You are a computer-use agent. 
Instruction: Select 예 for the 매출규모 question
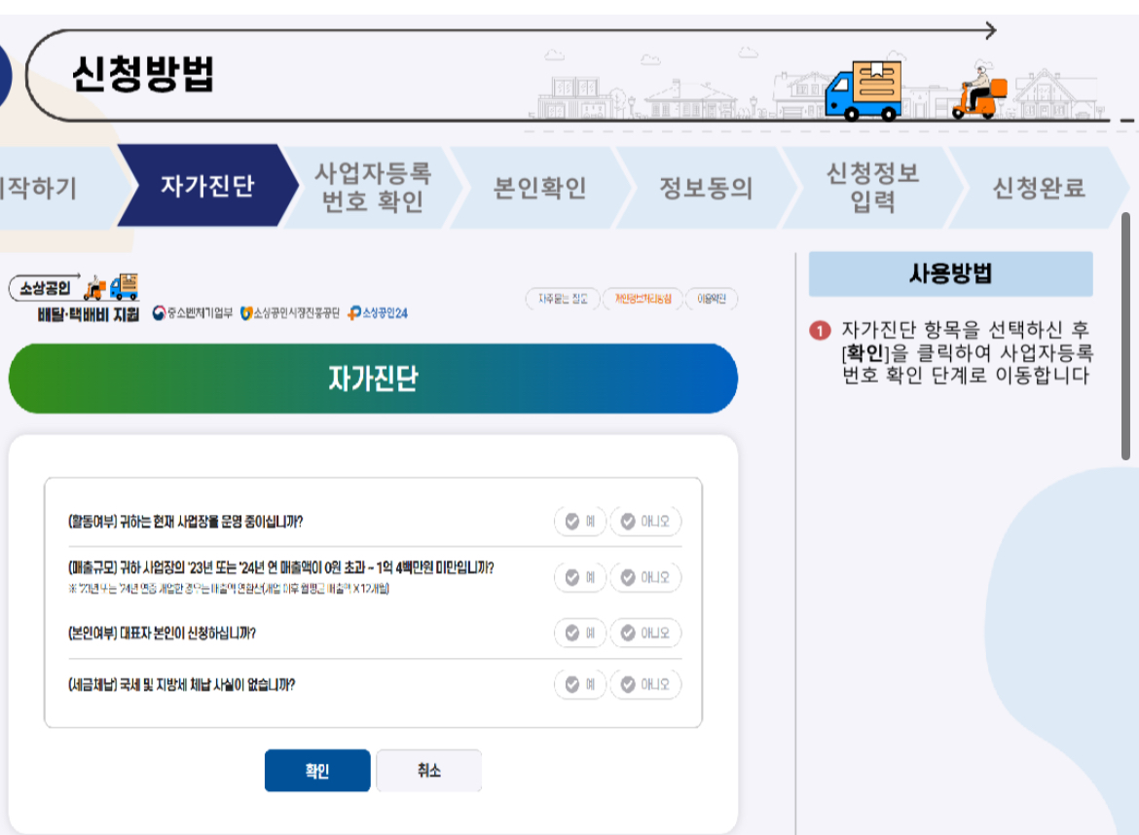[579, 577]
